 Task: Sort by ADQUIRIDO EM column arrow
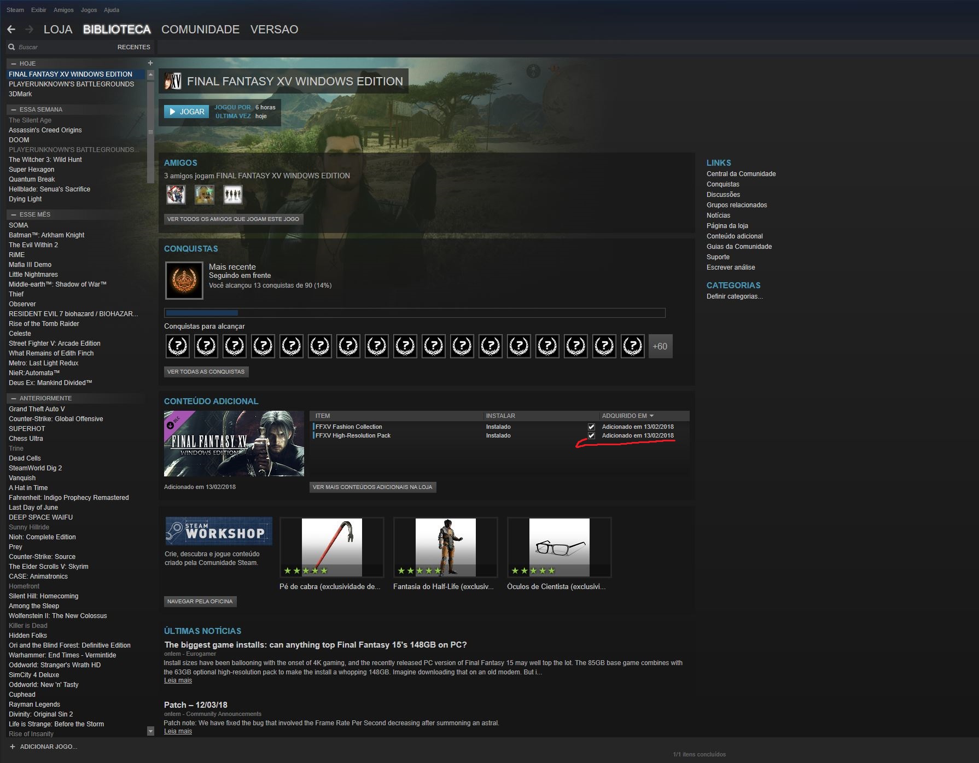(x=651, y=416)
